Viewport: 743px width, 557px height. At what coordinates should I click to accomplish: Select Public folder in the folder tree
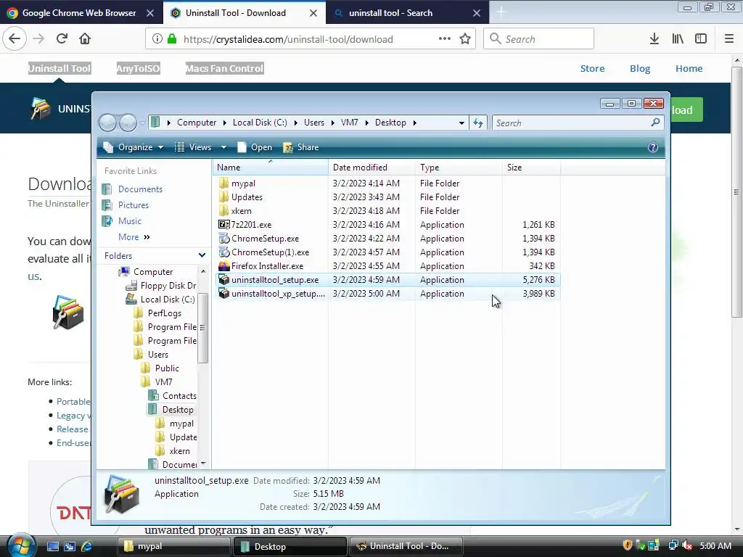click(x=167, y=368)
